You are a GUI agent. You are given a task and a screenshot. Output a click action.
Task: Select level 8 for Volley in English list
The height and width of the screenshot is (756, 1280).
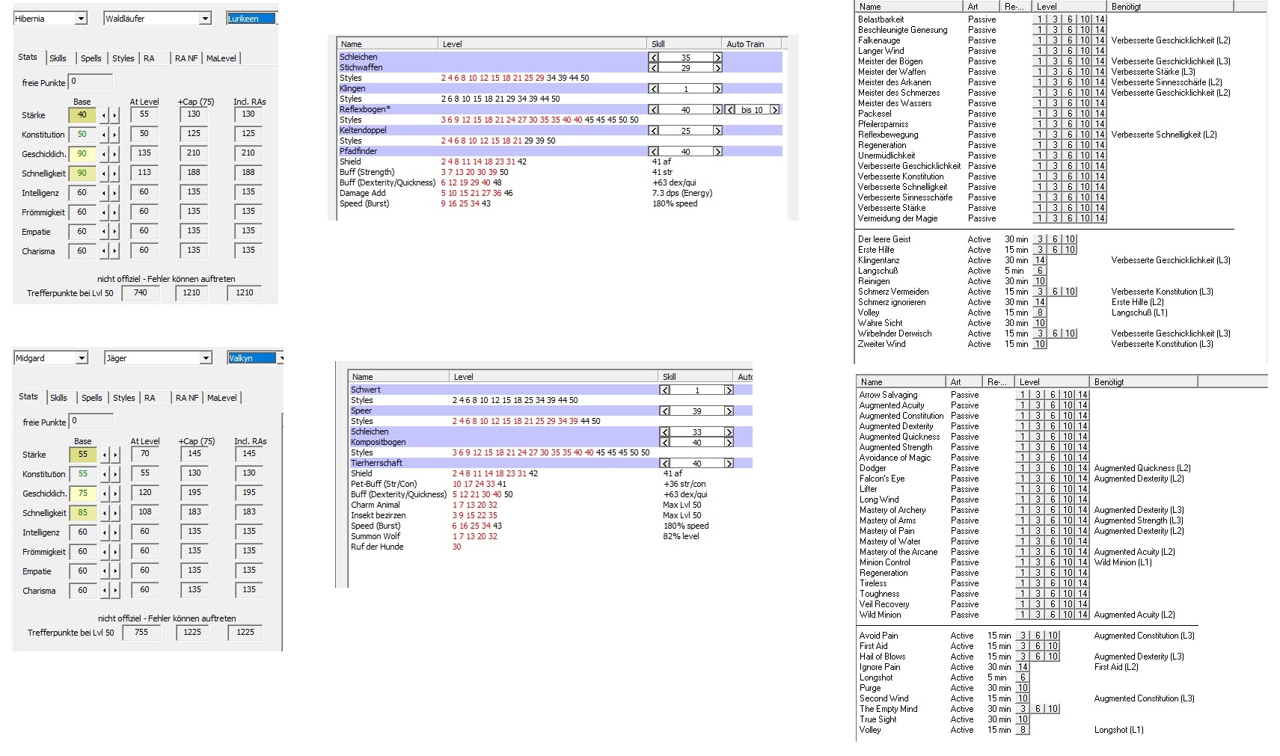1023,730
